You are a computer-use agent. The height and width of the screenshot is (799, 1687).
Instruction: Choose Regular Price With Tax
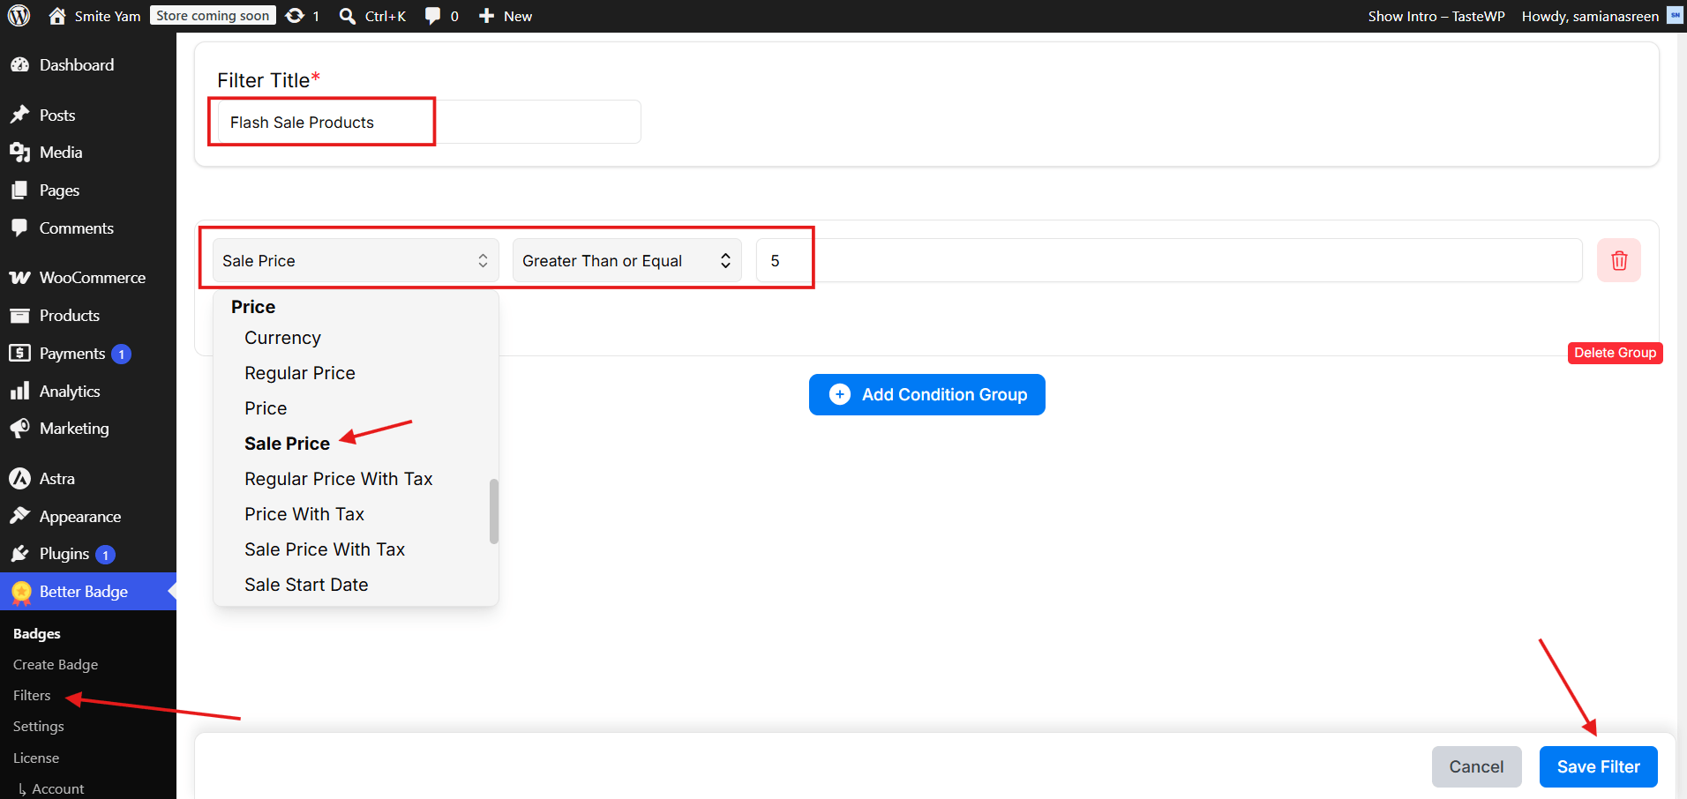[339, 479]
